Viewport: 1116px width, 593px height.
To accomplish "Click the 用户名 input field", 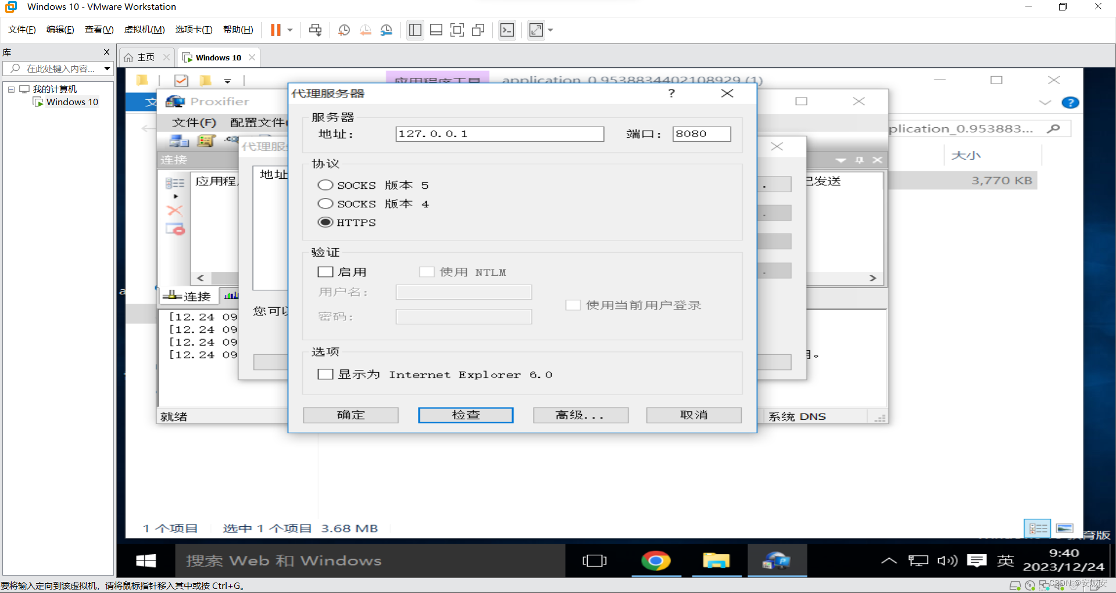I will pyautogui.click(x=464, y=292).
